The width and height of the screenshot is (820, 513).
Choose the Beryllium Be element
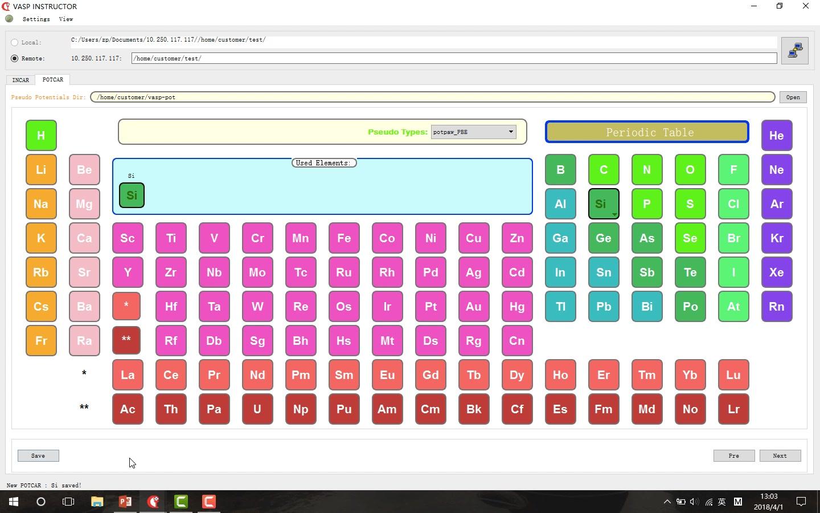[x=84, y=170]
